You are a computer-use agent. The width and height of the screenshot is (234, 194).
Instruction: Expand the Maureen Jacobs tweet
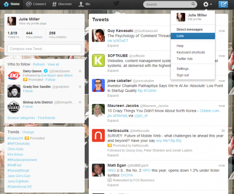(x=113, y=121)
